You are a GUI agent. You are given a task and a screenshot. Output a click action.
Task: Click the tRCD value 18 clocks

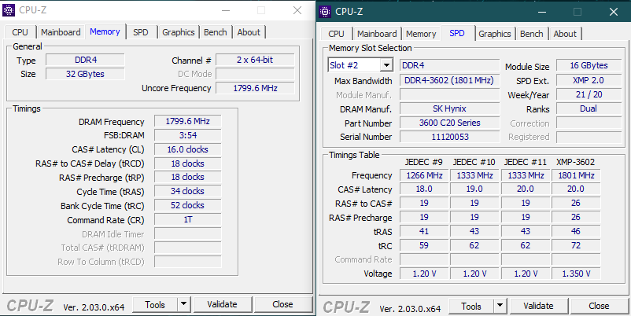(188, 164)
